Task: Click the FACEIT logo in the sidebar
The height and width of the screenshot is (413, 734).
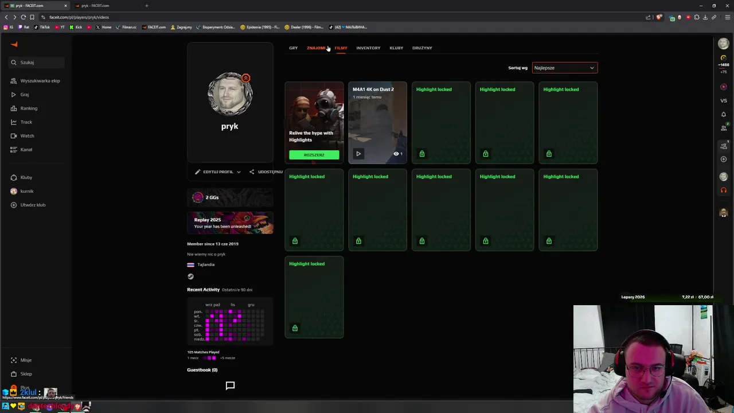Action: point(14,44)
